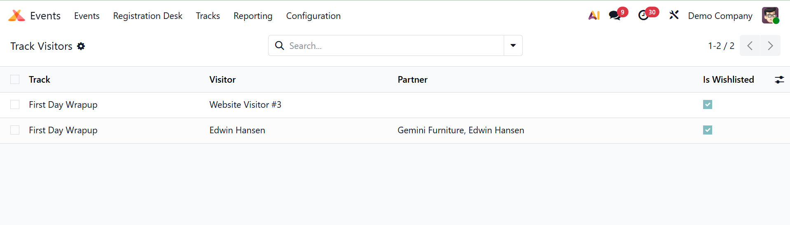The height and width of the screenshot is (225, 790).
Task: Open the Registration Desk menu
Action: click(x=147, y=16)
